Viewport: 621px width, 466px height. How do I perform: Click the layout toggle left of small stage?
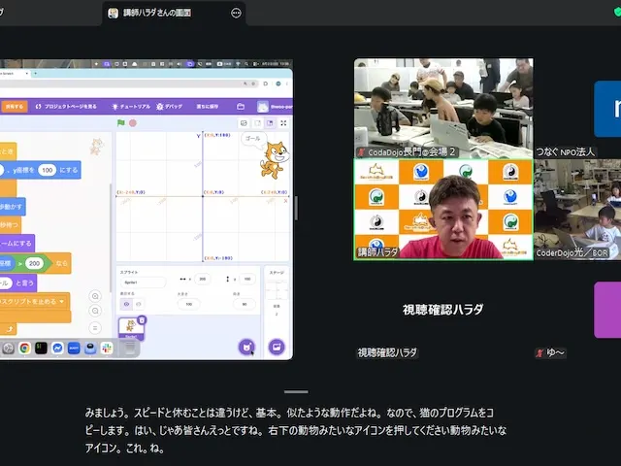coord(244,123)
